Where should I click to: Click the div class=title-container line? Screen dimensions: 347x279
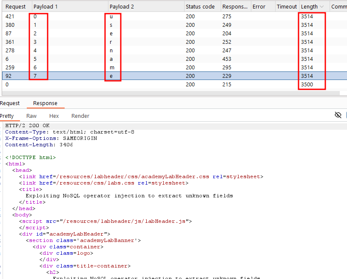85,266
